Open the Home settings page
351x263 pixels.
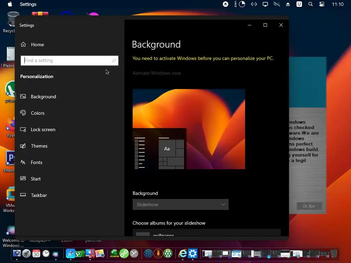(37, 45)
